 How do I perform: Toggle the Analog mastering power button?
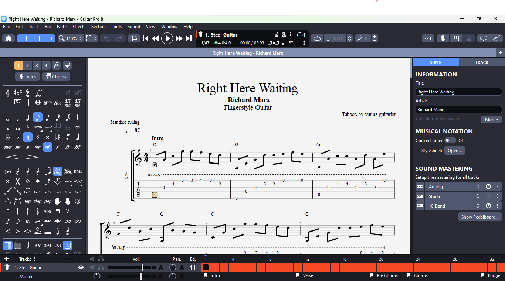(488, 186)
